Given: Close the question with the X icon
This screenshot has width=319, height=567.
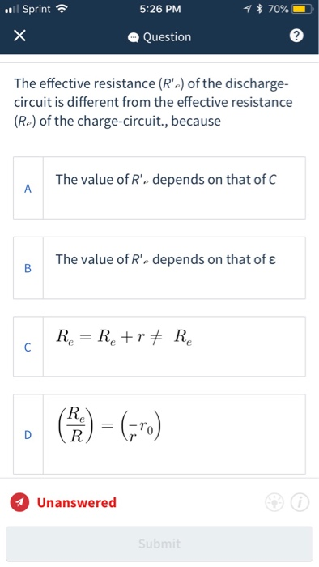Looking at the screenshot, I should tap(19, 36).
